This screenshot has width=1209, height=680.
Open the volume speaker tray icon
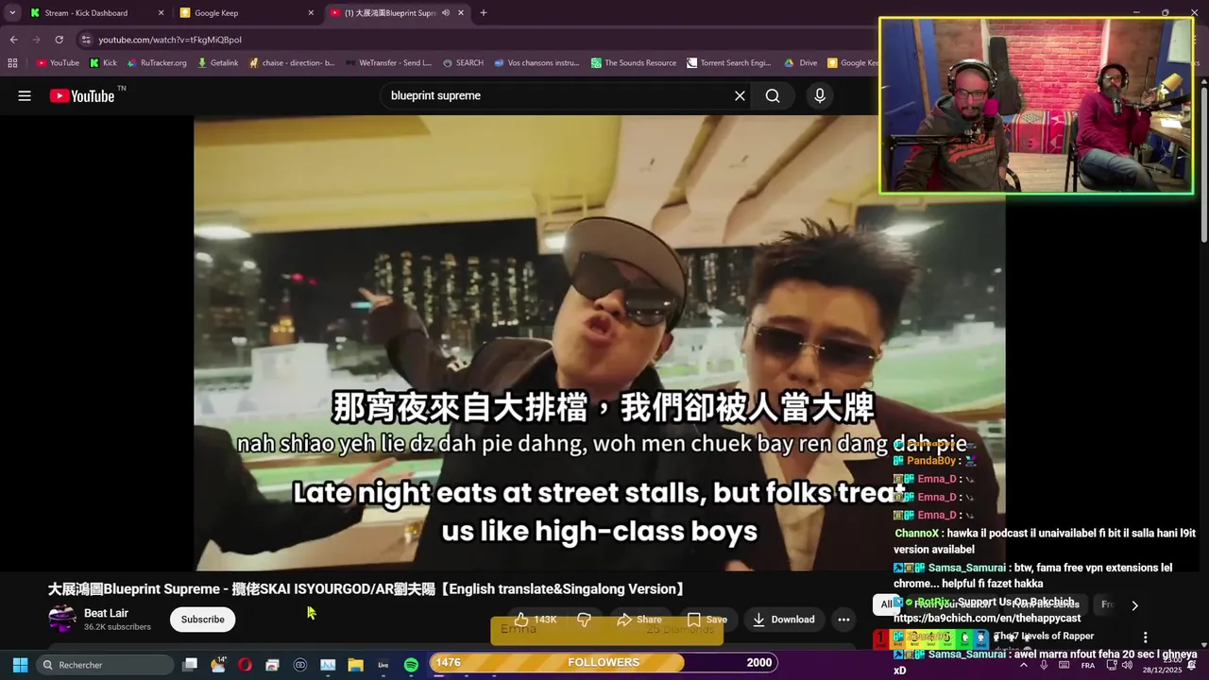click(1127, 665)
